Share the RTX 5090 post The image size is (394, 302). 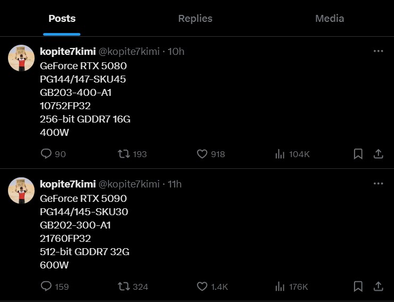378,287
